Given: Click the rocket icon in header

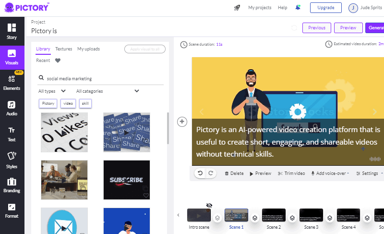Looking at the screenshot, I should pyautogui.click(x=237, y=8).
